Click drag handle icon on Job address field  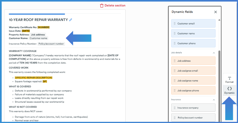pyautogui.click(x=174, y=61)
